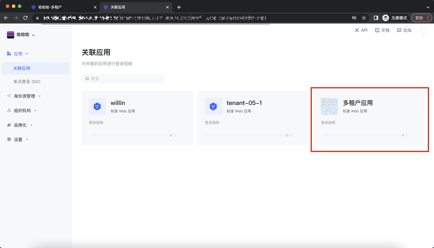
Task: Click the user avatar in top right
Action: click(x=423, y=31)
